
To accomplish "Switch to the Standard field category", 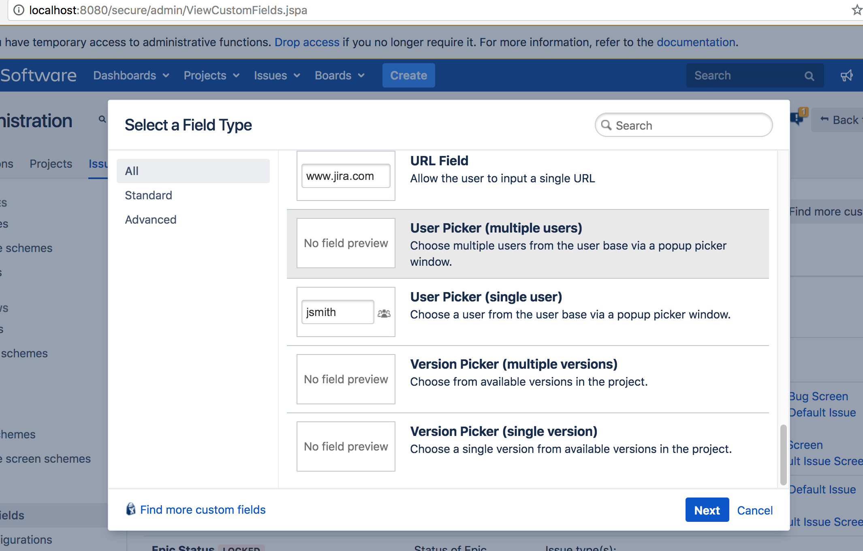I will (x=148, y=195).
